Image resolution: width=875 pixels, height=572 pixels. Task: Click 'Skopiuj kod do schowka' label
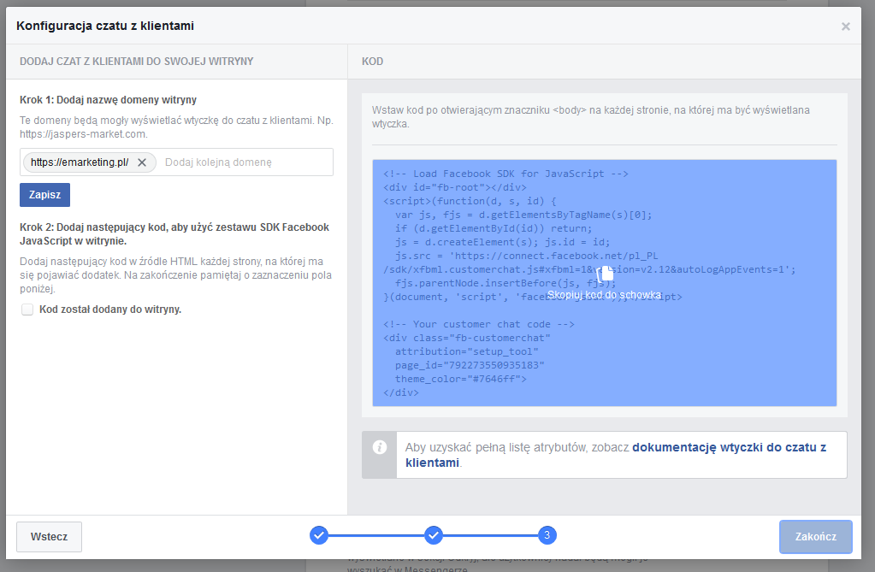(x=605, y=295)
